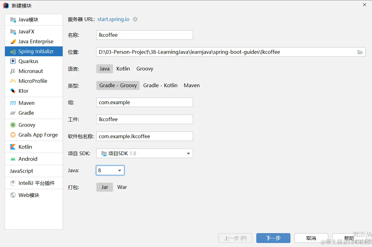Select Java language option
This screenshot has width=372, height=247.
[x=105, y=69]
